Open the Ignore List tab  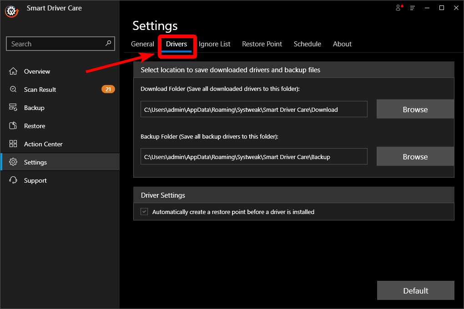(x=214, y=44)
